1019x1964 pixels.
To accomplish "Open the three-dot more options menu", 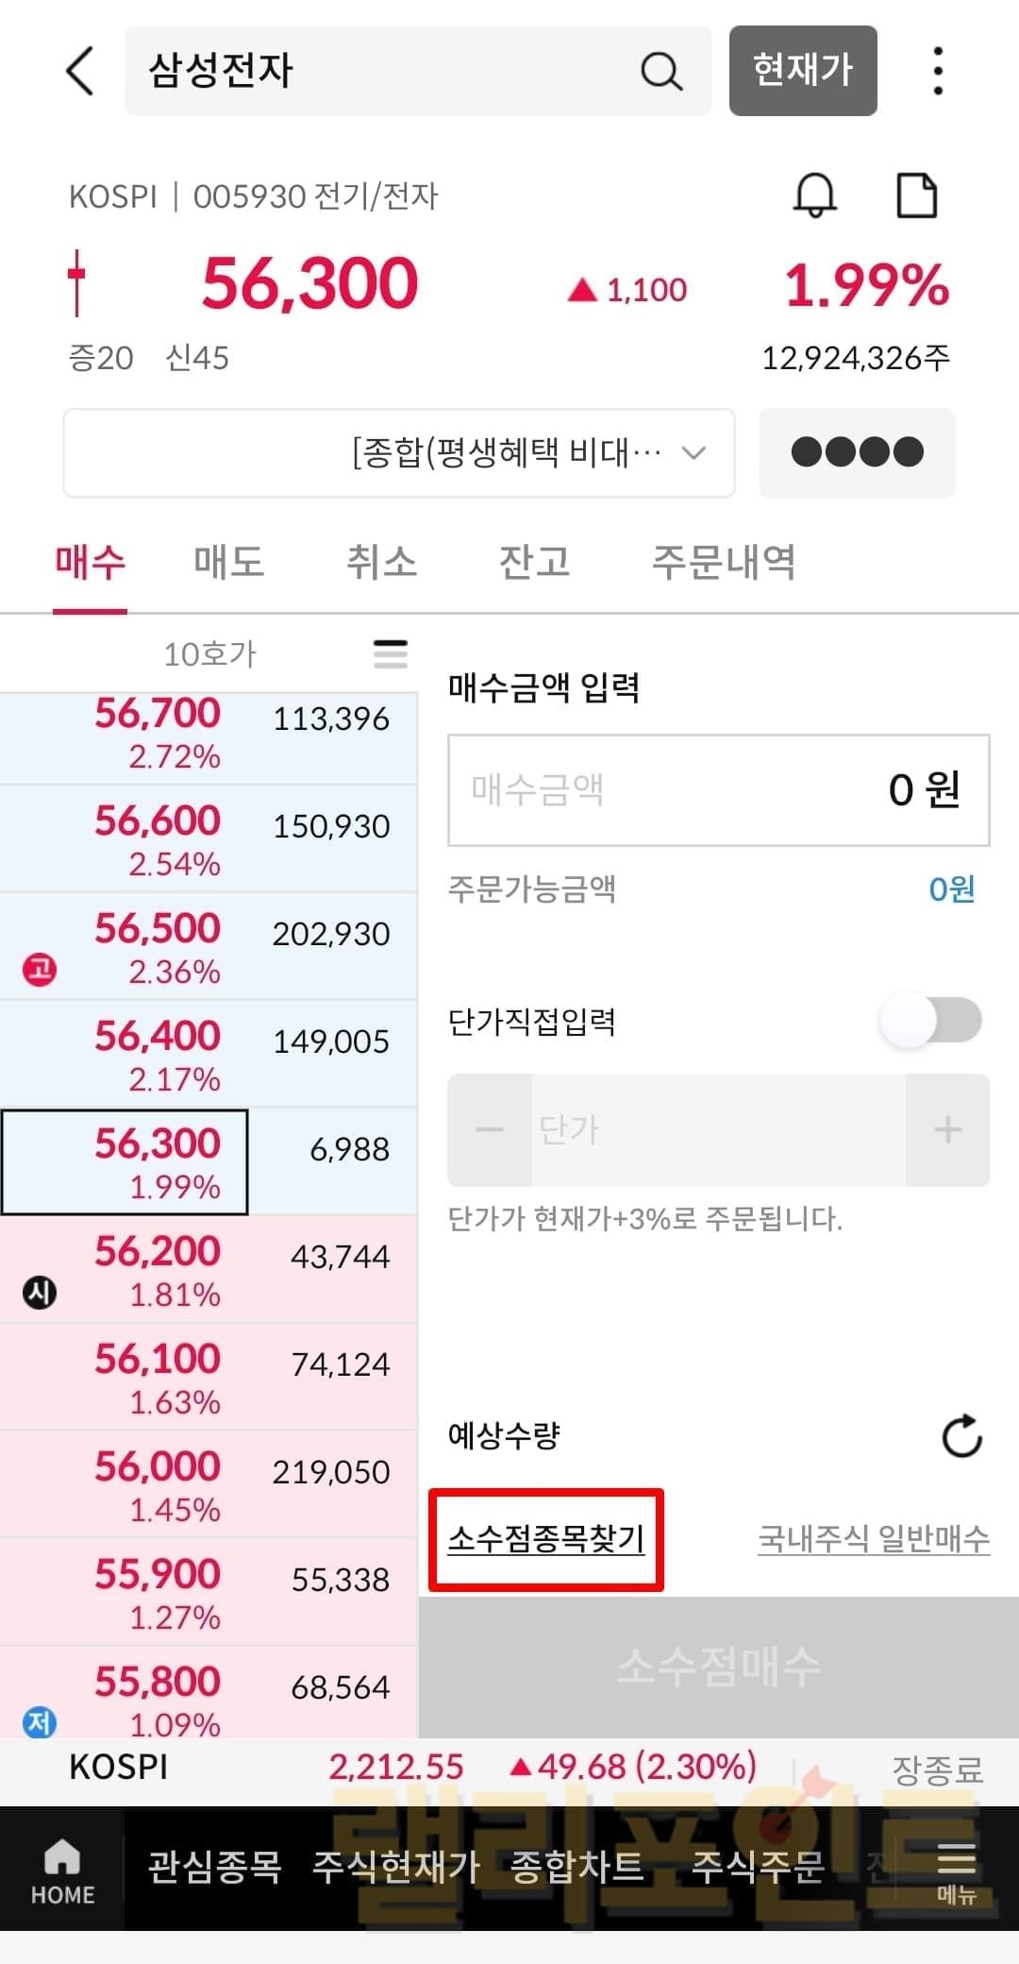I will click(937, 72).
